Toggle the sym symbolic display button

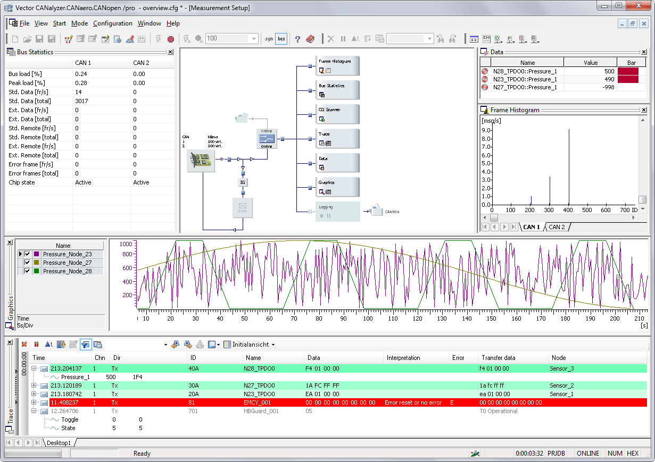pos(269,39)
